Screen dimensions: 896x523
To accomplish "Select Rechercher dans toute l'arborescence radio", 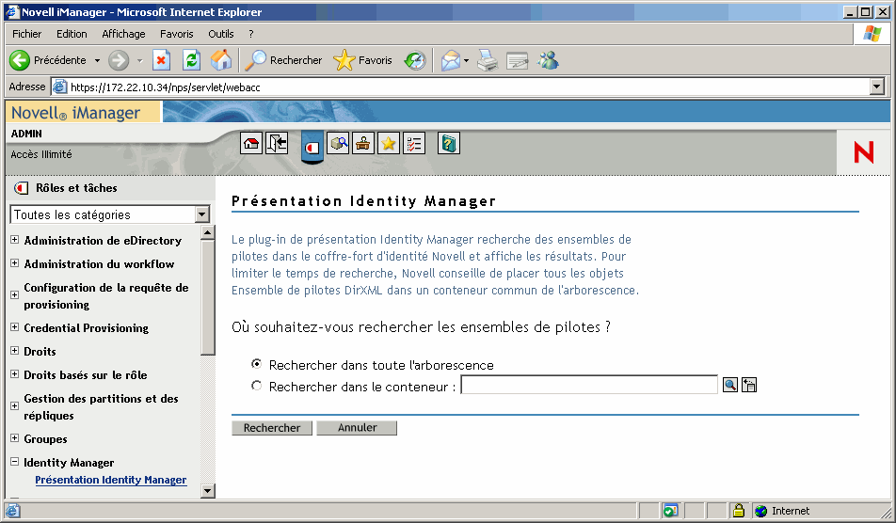I will pyautogui.click(x=257, y=364).
